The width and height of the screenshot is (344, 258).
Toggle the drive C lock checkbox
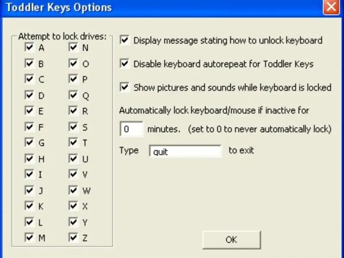point(30,80)
